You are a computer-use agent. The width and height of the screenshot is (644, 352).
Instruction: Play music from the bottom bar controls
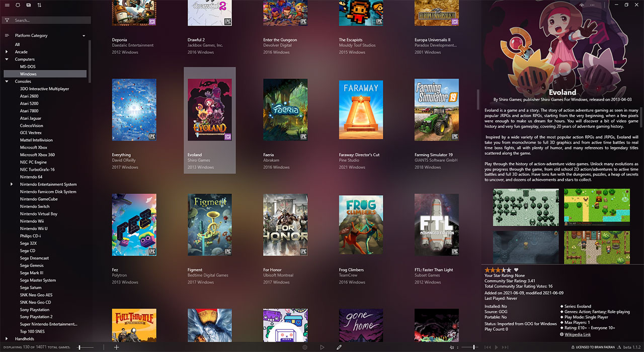496,347
